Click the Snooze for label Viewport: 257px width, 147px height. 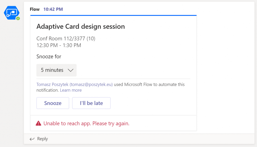pos(49,57)
